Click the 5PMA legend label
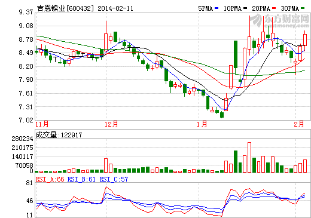 coord(205,8)
